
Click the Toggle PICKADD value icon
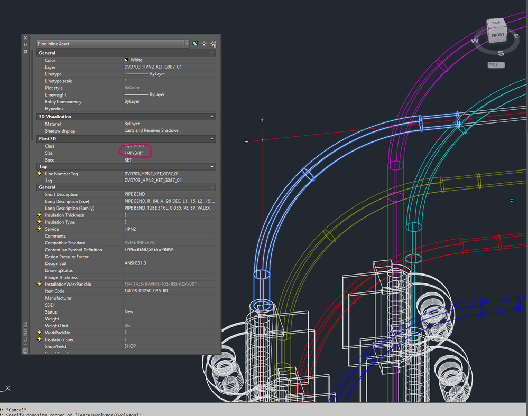[196, 44]
